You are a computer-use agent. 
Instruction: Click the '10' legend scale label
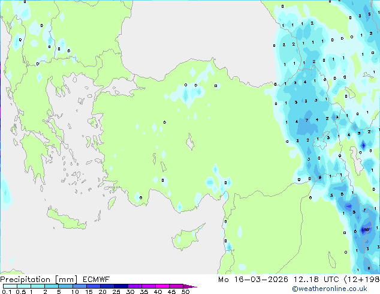[75, 292]
